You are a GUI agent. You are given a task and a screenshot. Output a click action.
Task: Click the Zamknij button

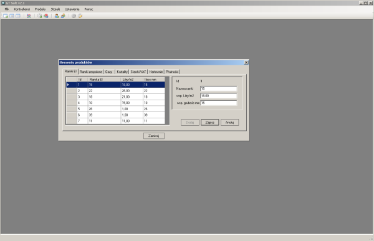pyautogui.click(x=153, y=136)
